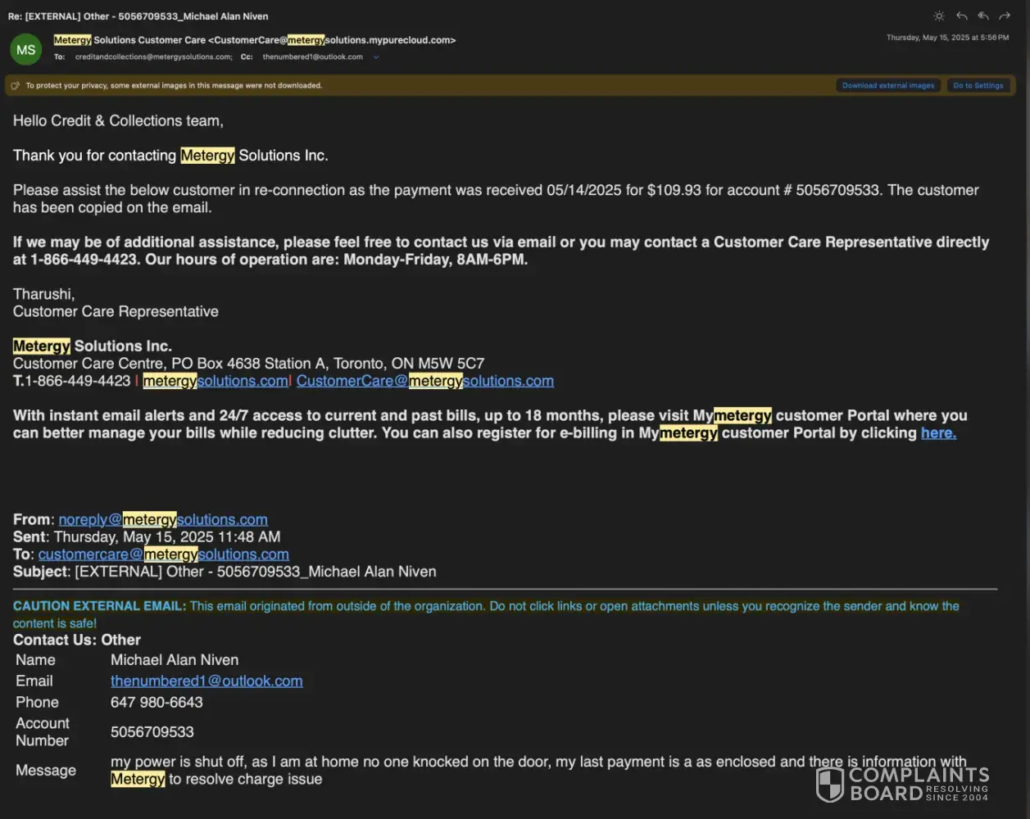This screenshot has width=1030, height=819.
Task: Click the 'Contact Us: Other' heading
Action: (x=77, y=640)
